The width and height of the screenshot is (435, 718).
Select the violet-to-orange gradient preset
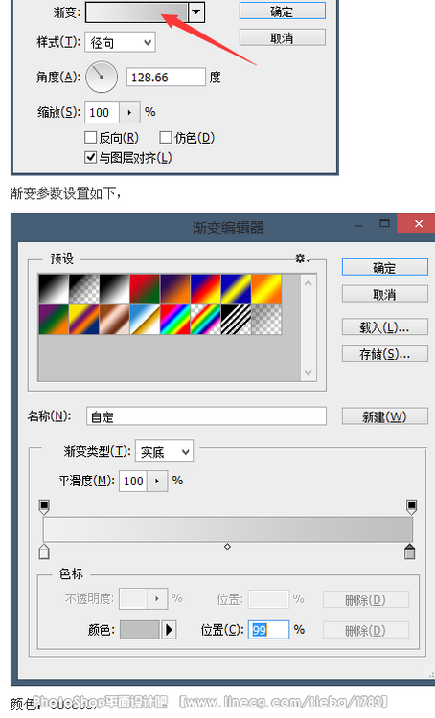tap(175, 289)
